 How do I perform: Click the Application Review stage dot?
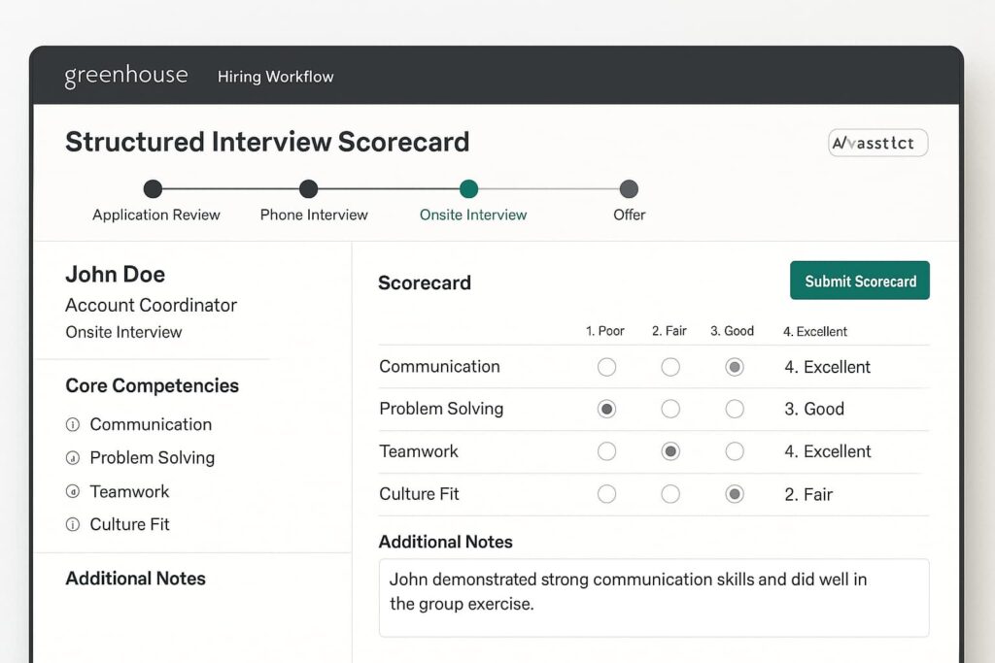click(x=153, y=189)
